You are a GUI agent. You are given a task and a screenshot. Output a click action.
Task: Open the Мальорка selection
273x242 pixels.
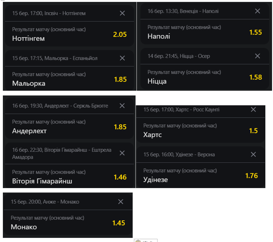[29, 83]
